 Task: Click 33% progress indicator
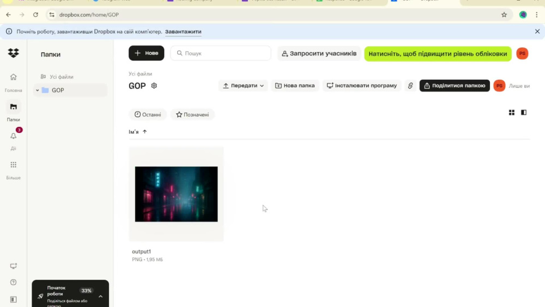(86, 291)
